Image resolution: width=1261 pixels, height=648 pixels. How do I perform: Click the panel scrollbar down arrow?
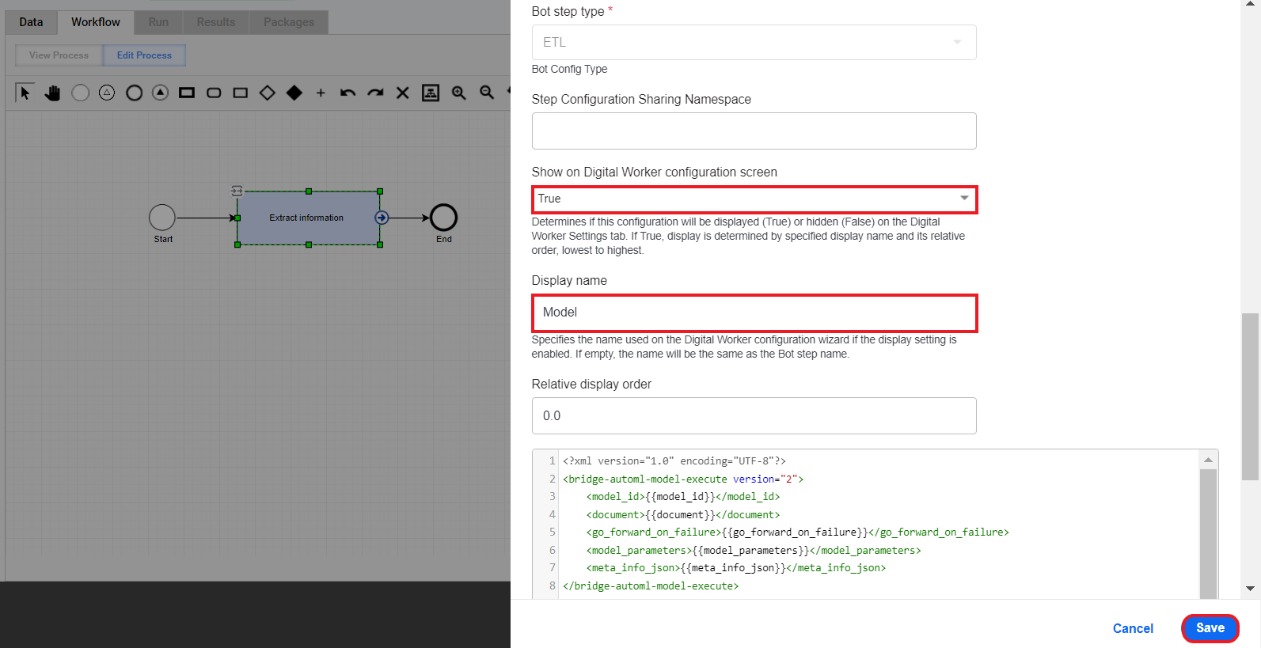point(1251,589)
